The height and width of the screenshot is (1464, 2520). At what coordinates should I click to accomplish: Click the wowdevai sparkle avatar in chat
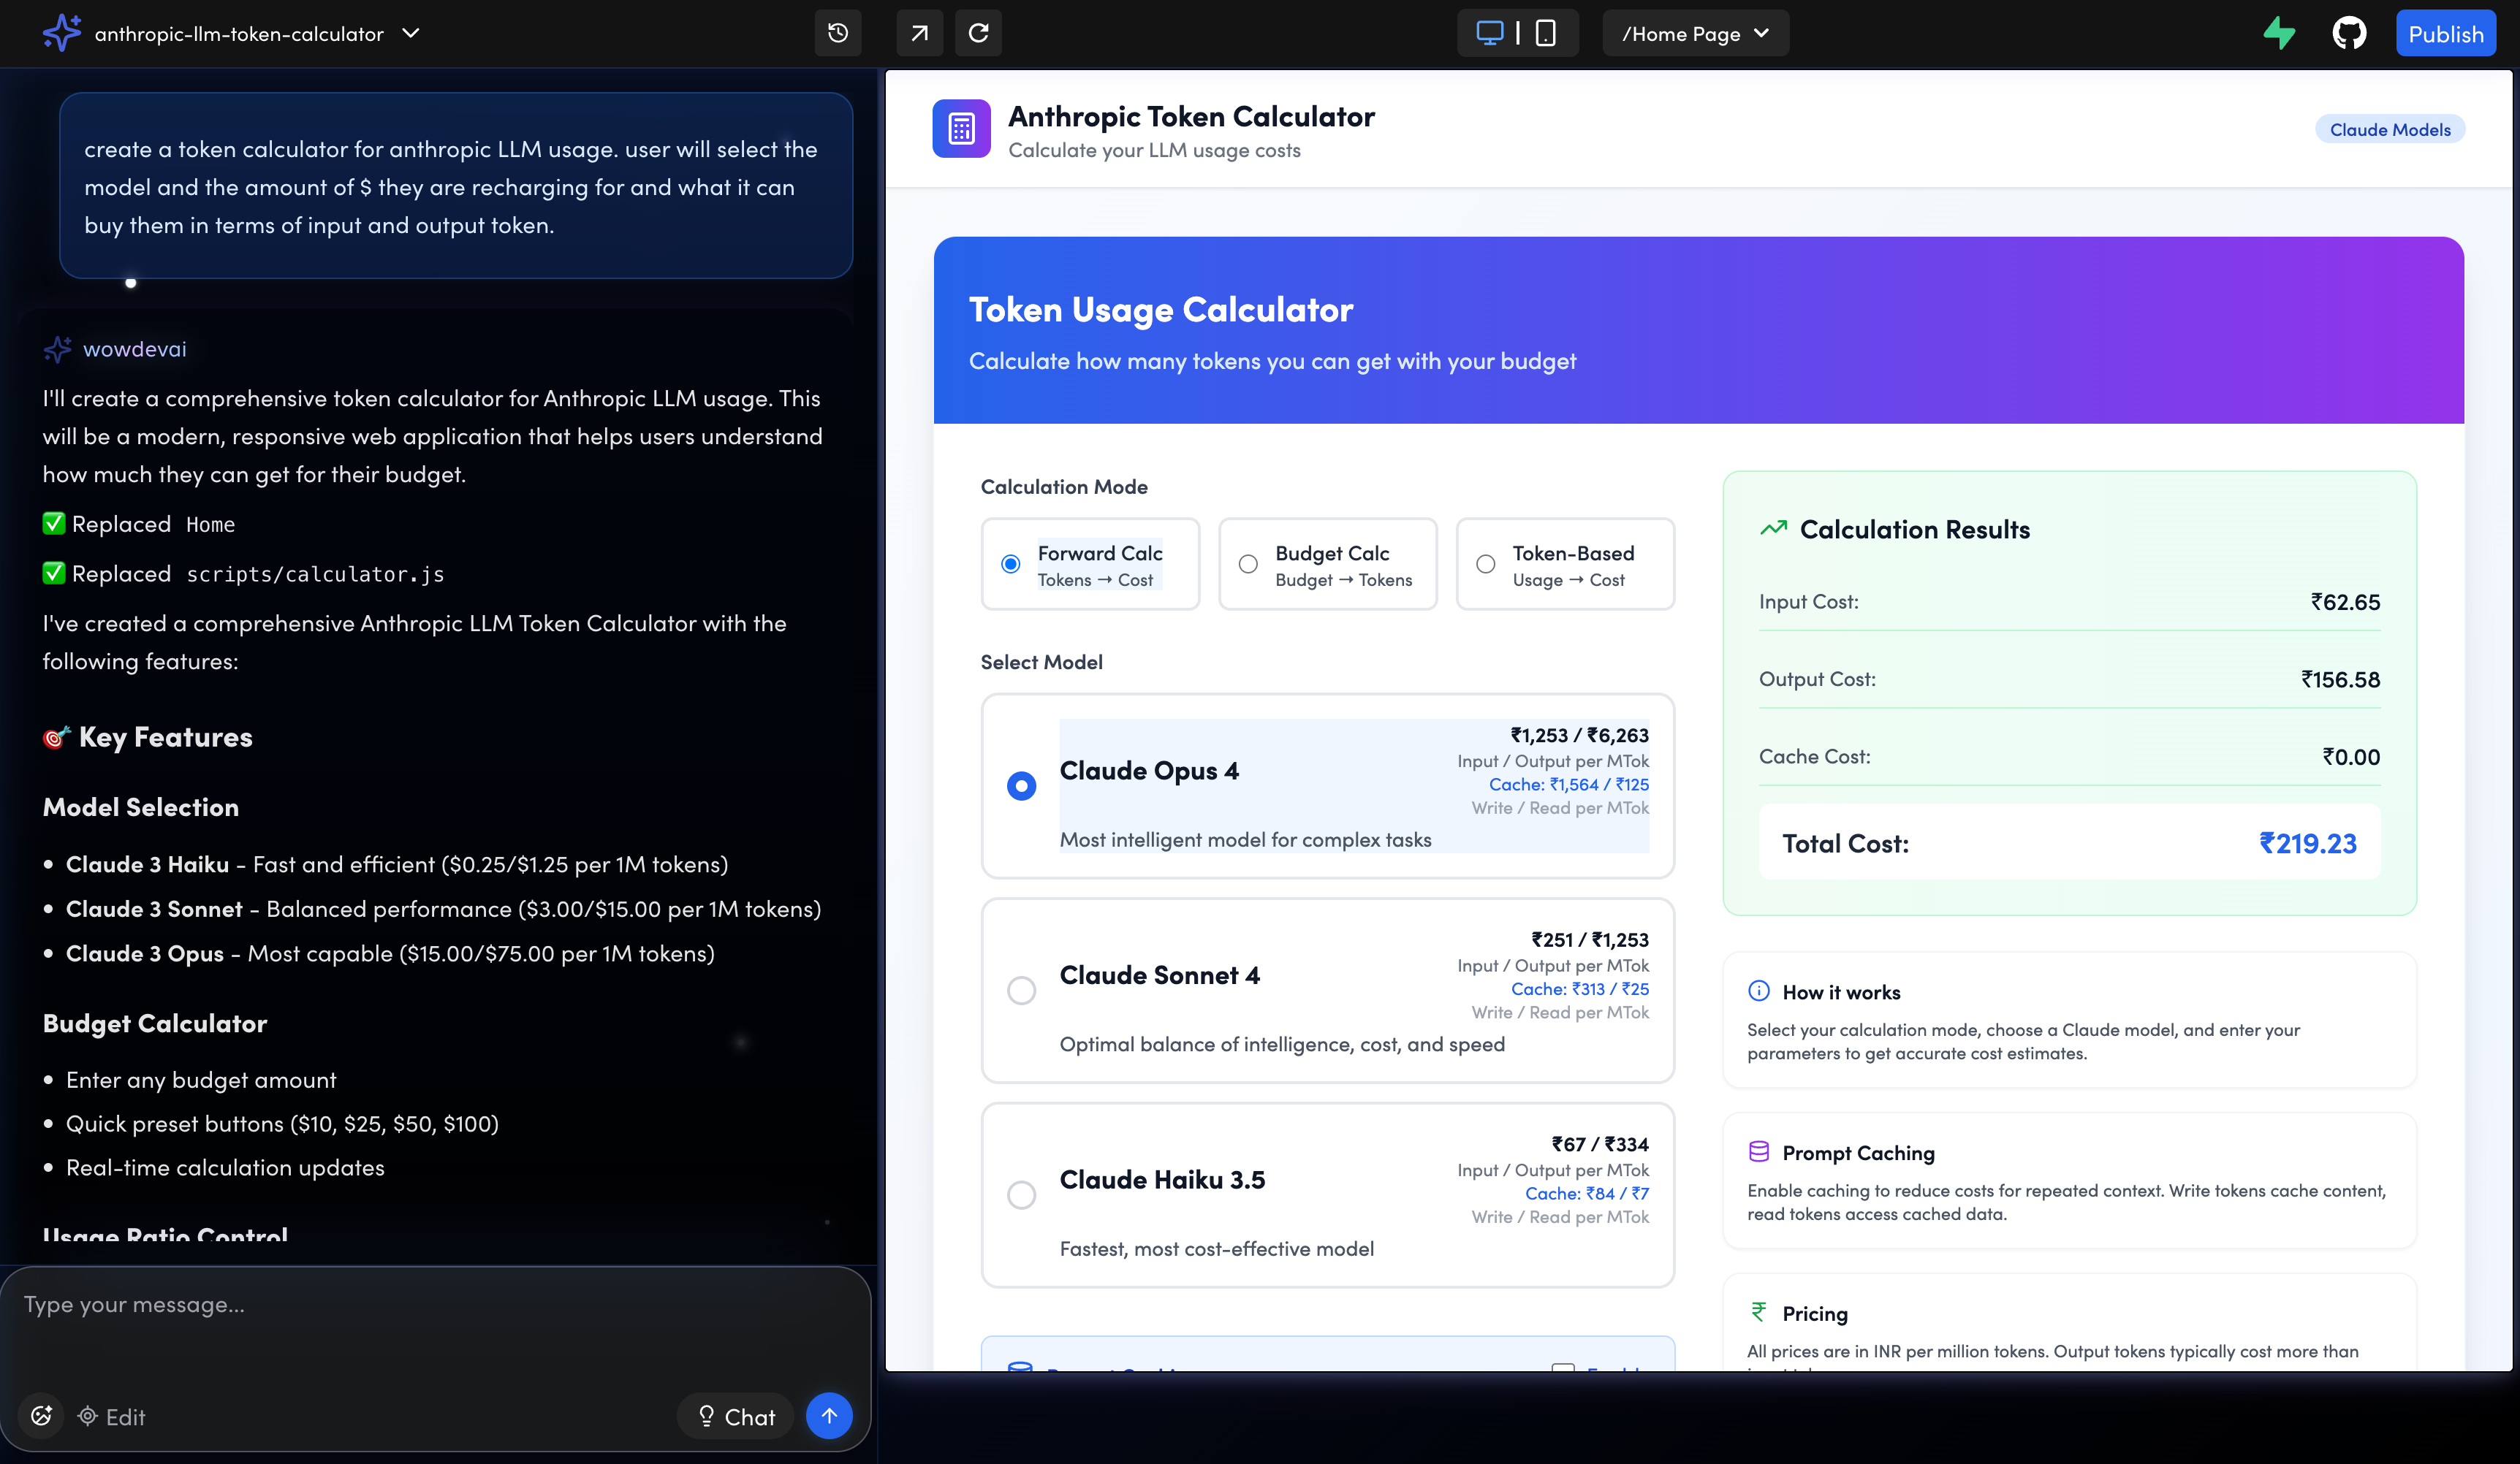57,348
